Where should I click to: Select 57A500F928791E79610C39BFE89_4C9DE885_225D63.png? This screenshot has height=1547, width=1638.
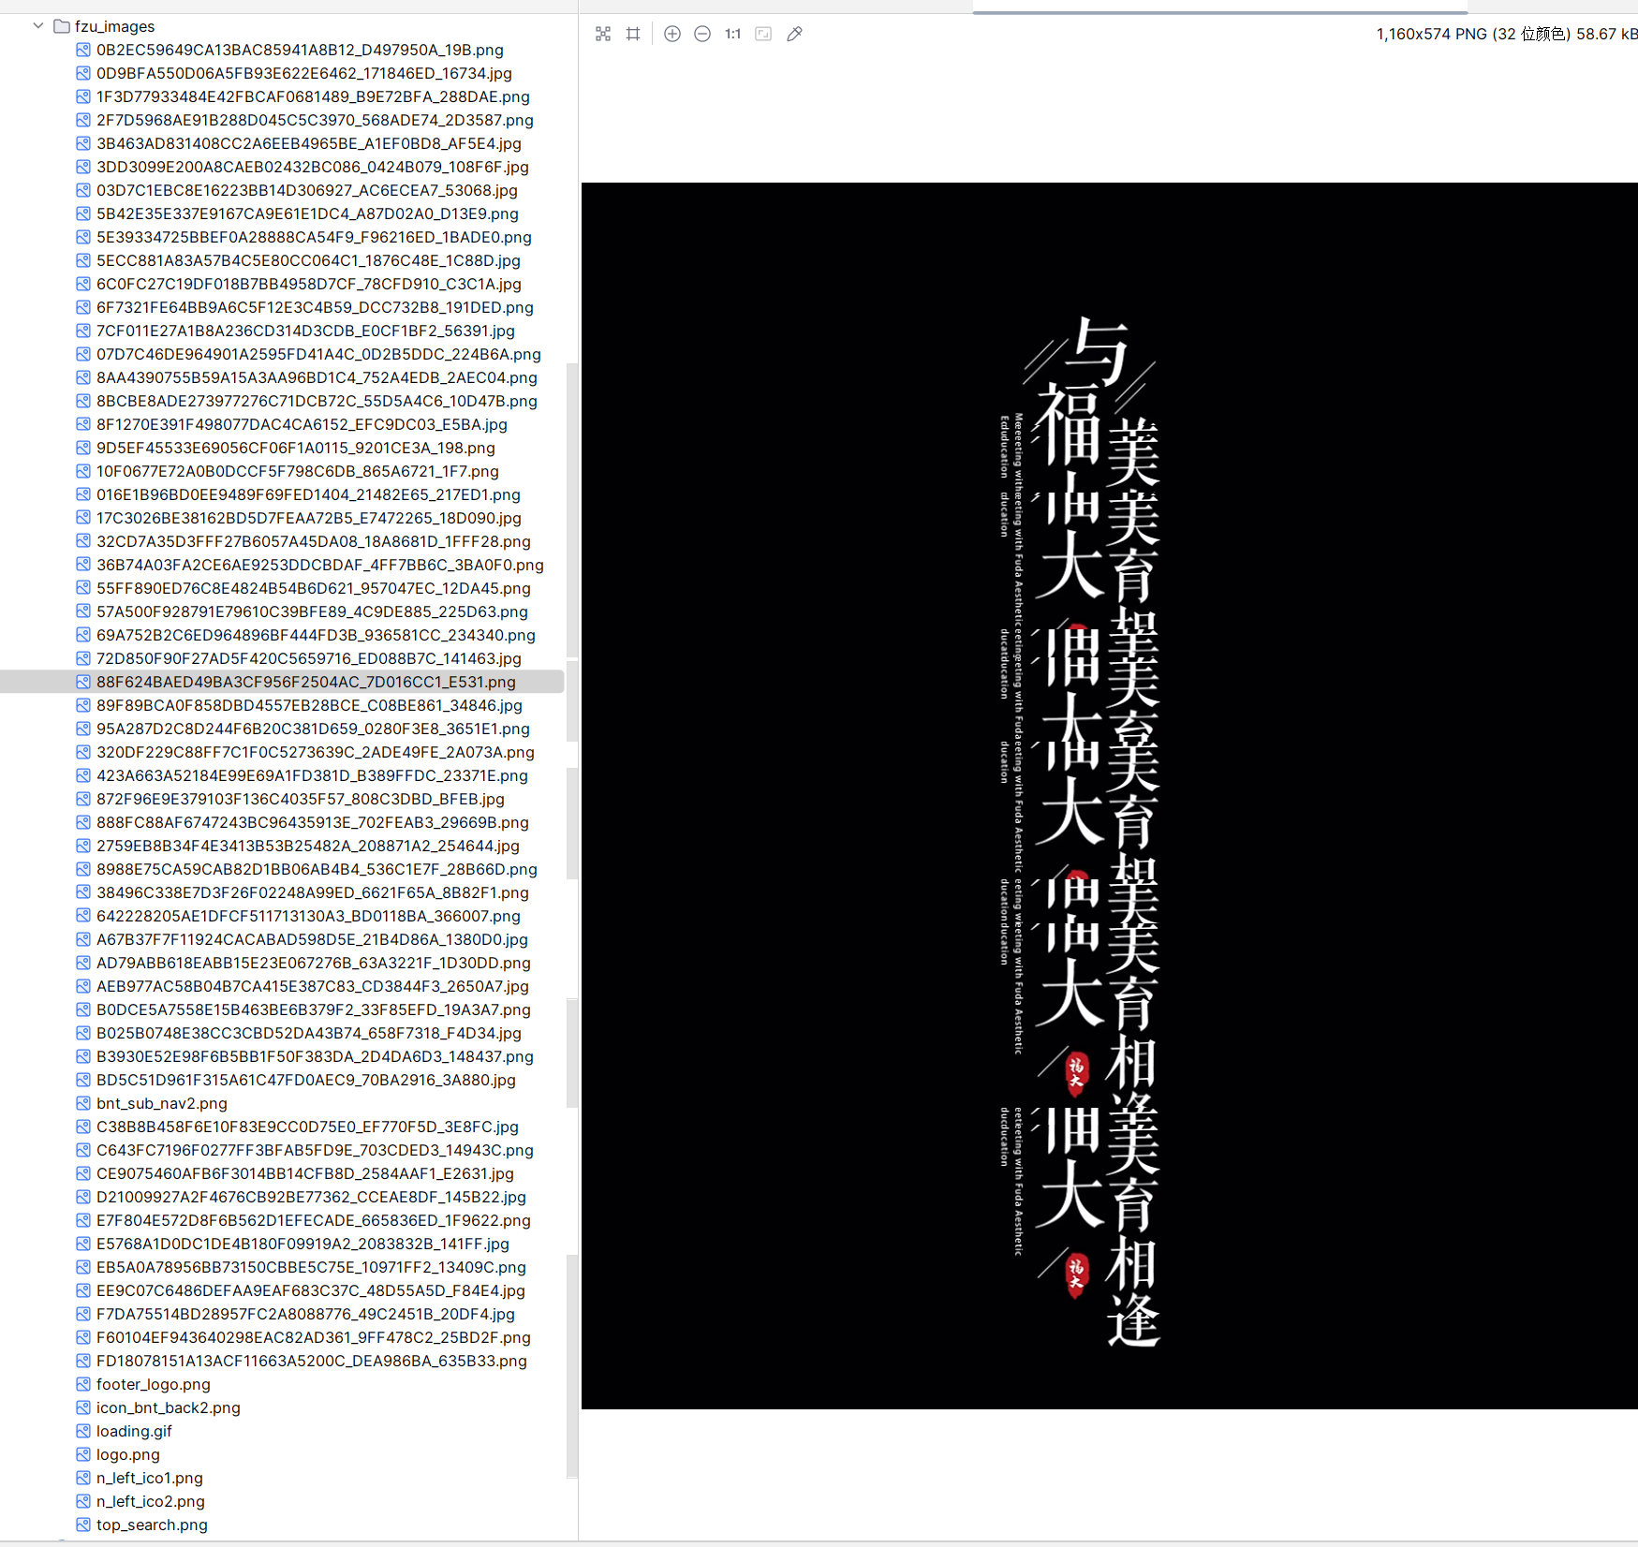pos(312,611)
